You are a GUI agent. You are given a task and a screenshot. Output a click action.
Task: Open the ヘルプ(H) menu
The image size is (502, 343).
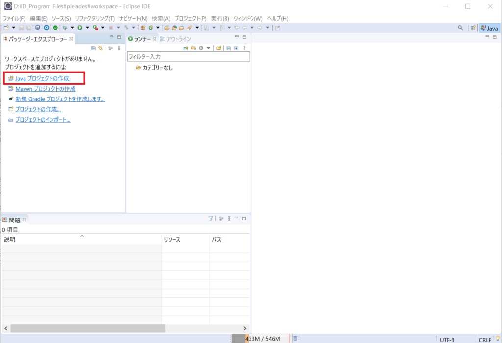[x=277, y=18]
